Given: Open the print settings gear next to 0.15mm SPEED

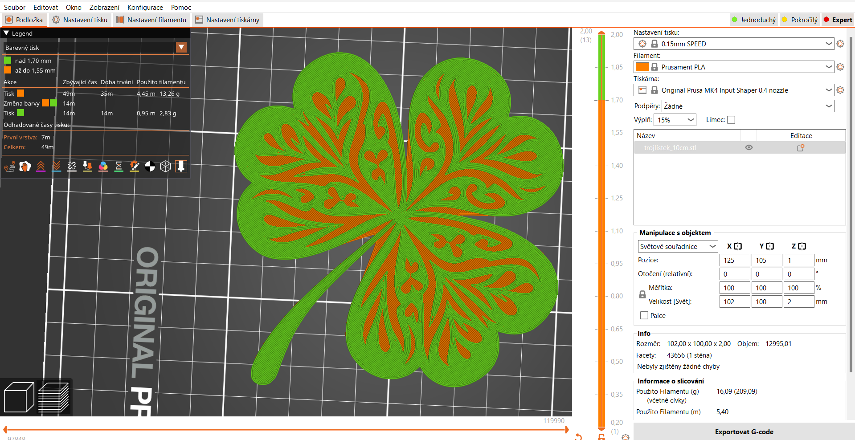Looking at the screenshot, I should 840,44.
